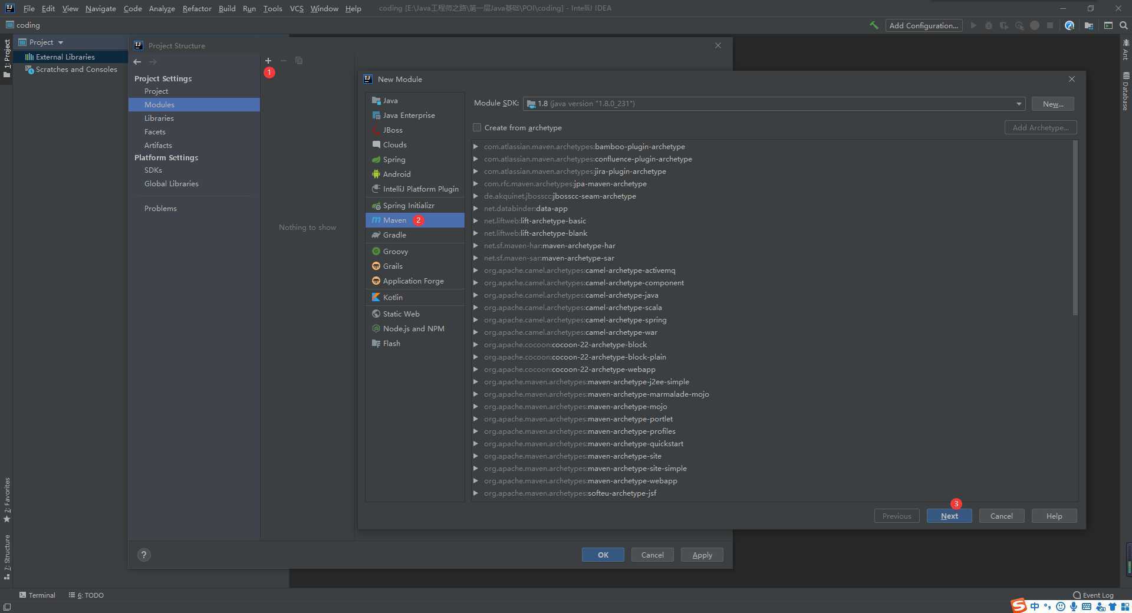Open the TODO tool window

point(86,595)
